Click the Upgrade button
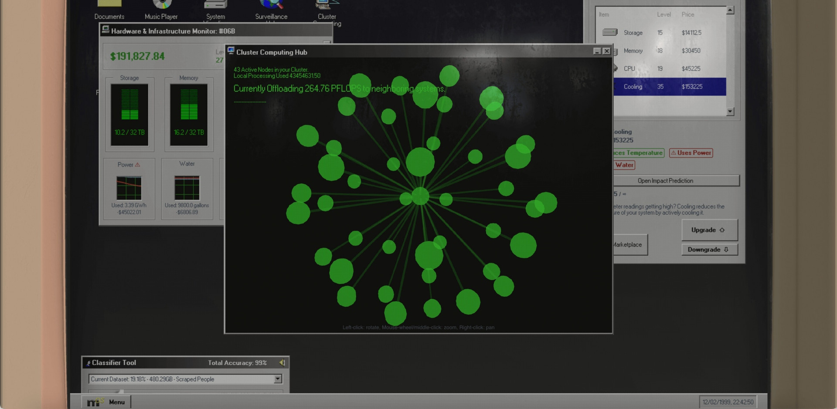Screen dimensions: 837x409 pos(709,230)
